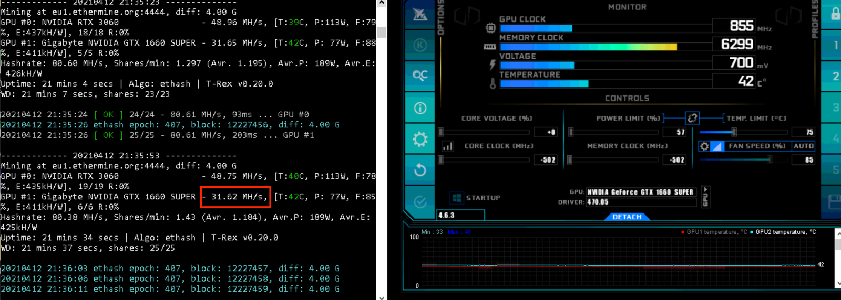This screenshot has height=300, width=841.
Task: Click the save profile floppy icon
Action: 834,202
